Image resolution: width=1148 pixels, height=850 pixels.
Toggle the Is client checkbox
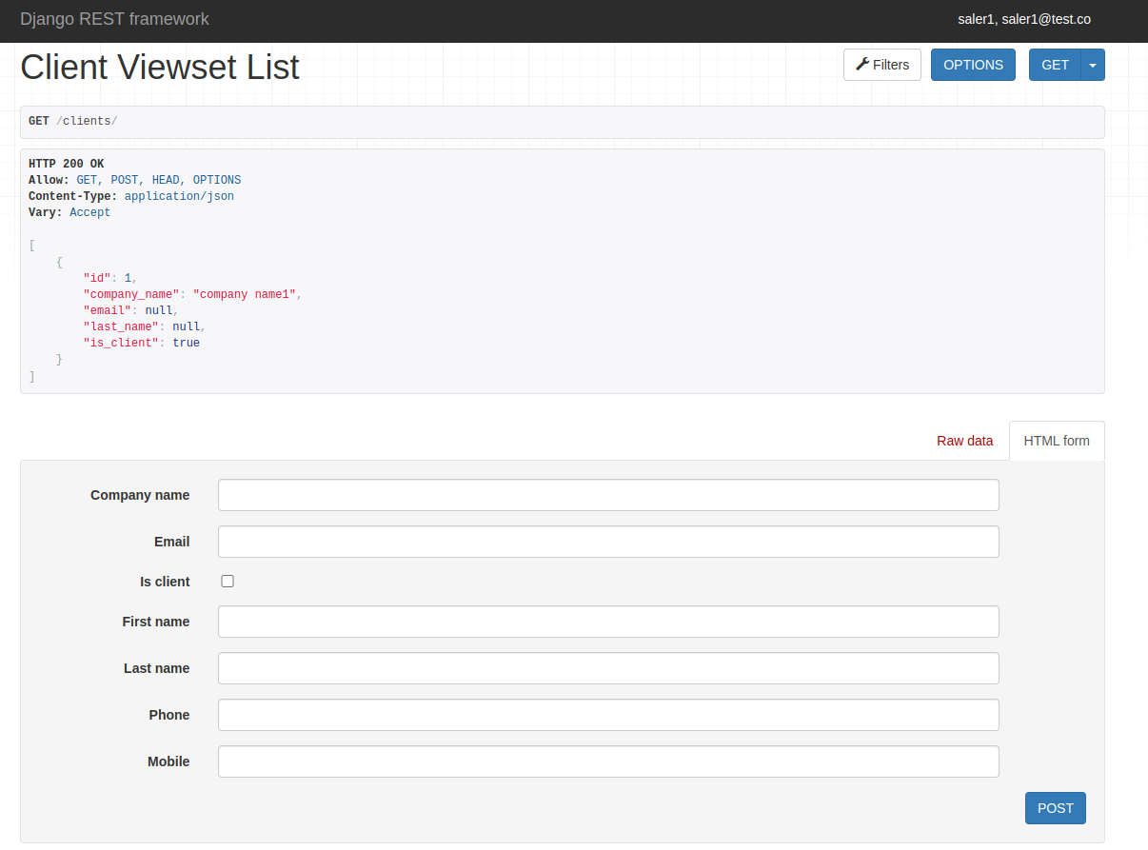coord(228,582)
